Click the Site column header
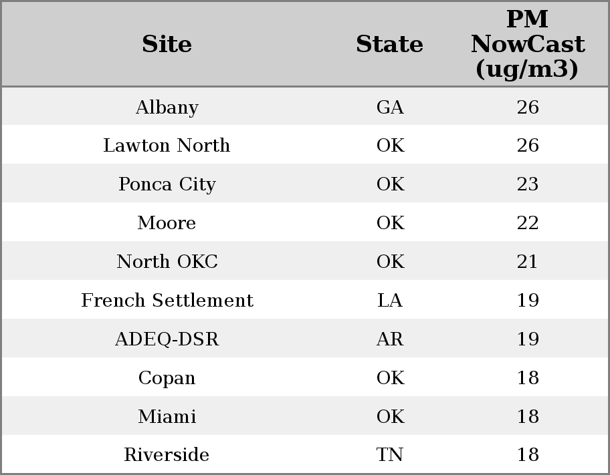 (167, 45)
